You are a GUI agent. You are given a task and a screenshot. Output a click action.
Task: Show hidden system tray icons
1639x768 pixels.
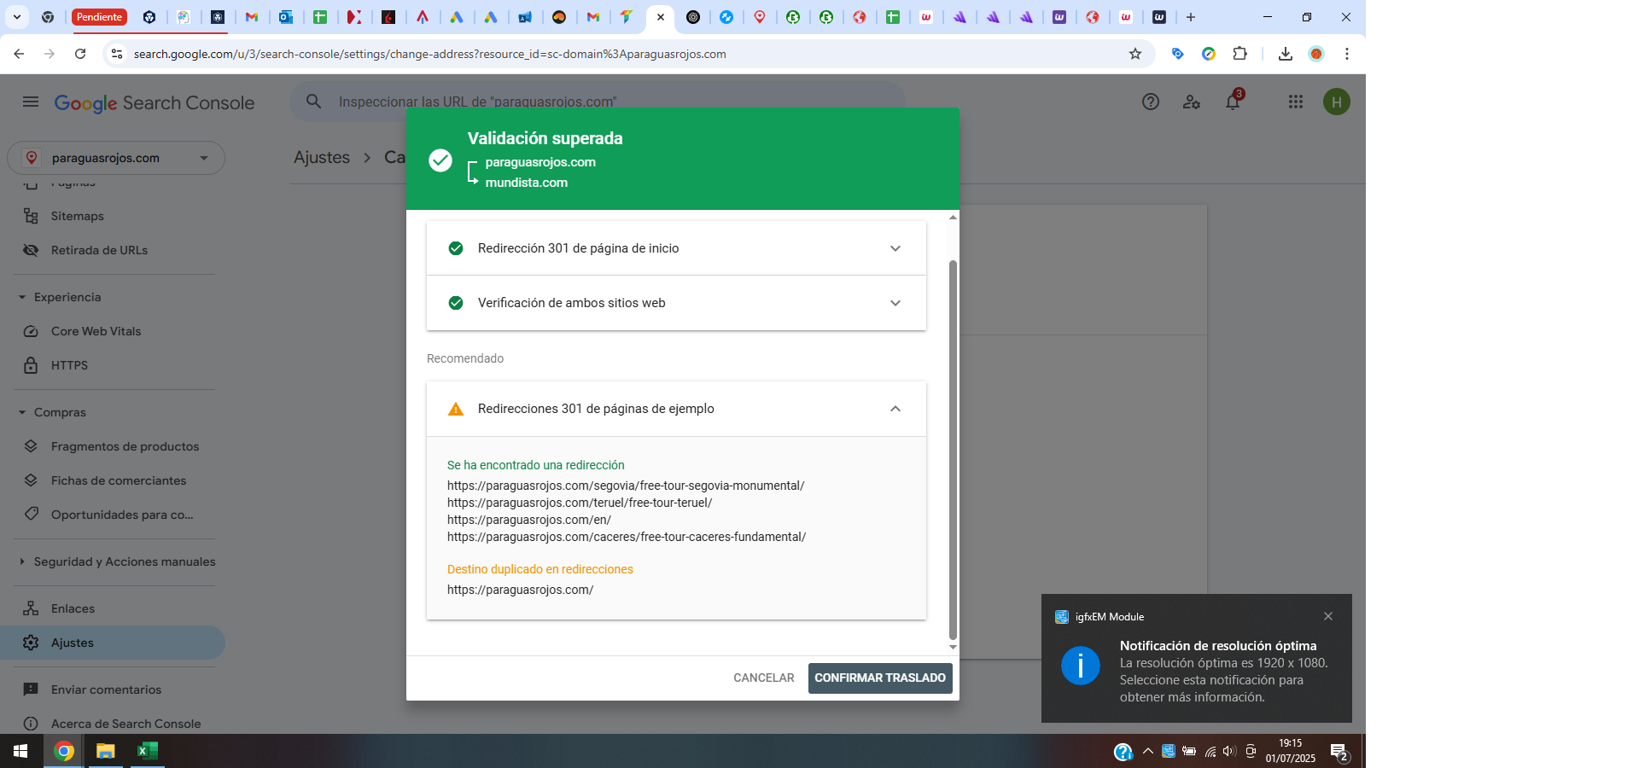1148,751
